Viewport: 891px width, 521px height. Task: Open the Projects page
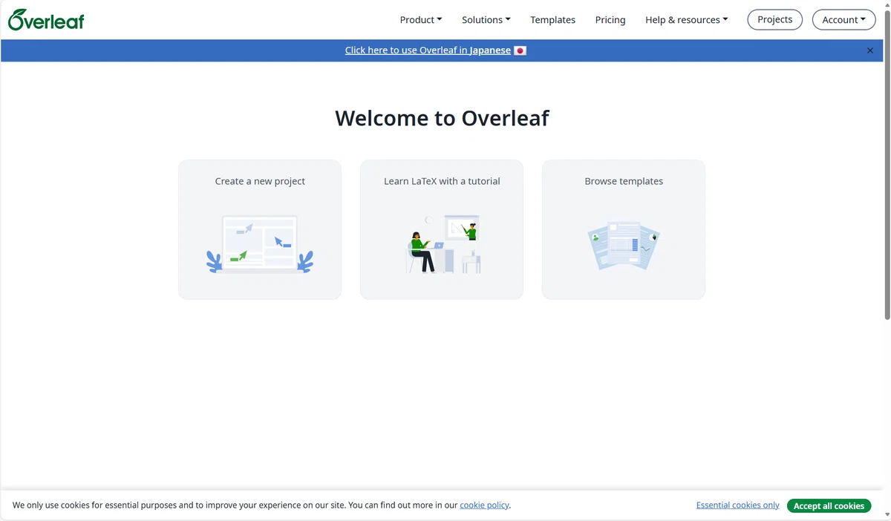click(775, 19)
